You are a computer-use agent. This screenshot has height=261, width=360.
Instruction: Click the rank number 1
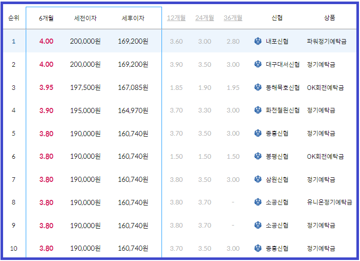click(x=13, y=41)
